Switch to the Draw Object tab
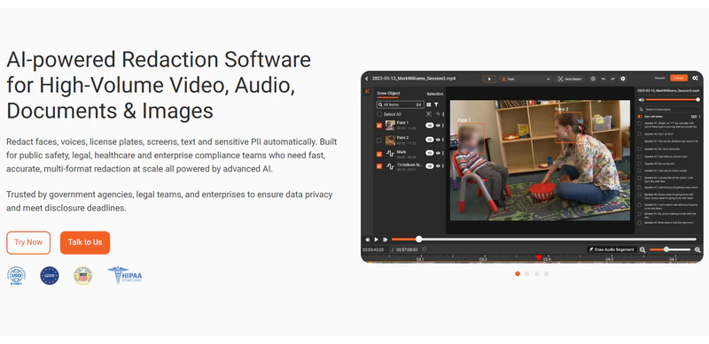The image size is (709, 344). click(x=388, y=94)
